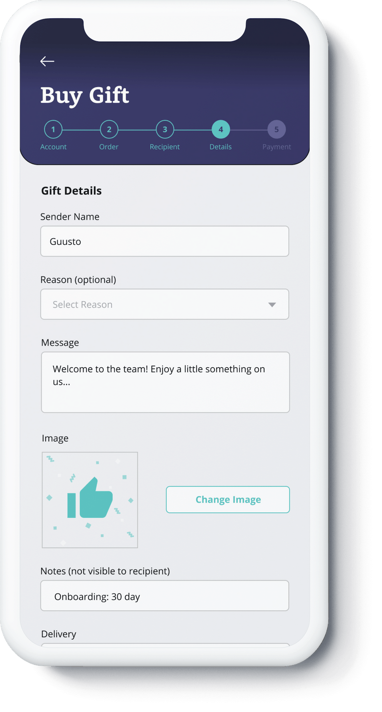
Task: Navigate using the Recipient step label
Action: pos(164,147)
